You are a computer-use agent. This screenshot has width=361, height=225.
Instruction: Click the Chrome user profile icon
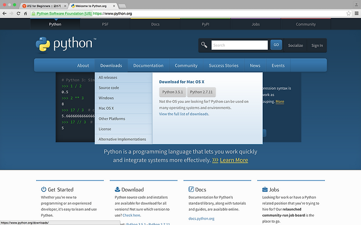(356, 5)
